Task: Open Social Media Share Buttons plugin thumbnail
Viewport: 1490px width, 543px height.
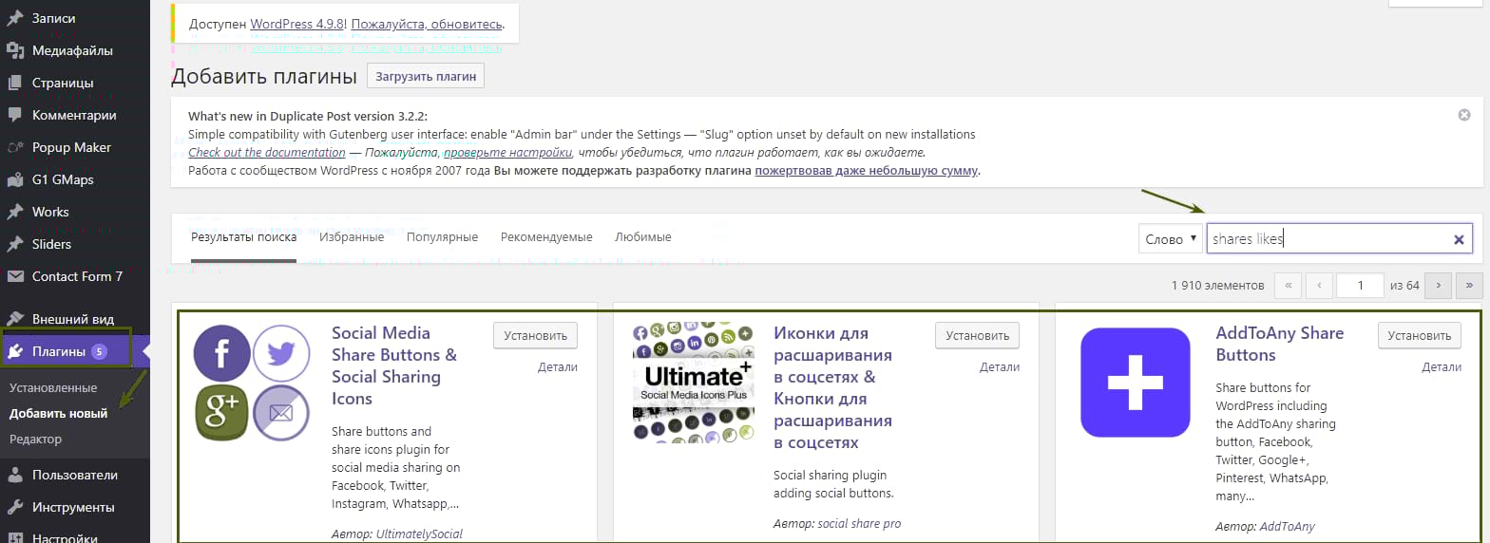Action: [x=253, y=384]
